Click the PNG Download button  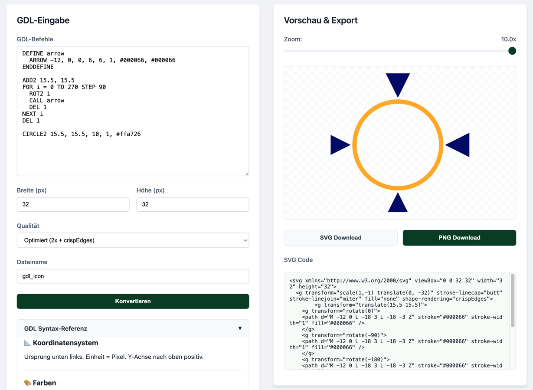coord(459,238)
